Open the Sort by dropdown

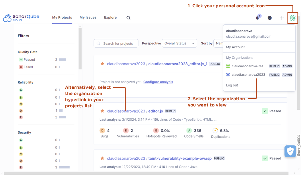click(x=218, y=43)
